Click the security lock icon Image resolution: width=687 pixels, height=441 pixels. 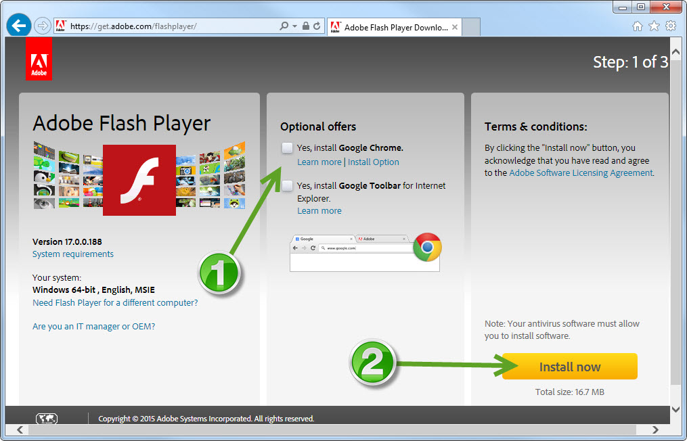(306, 26)
